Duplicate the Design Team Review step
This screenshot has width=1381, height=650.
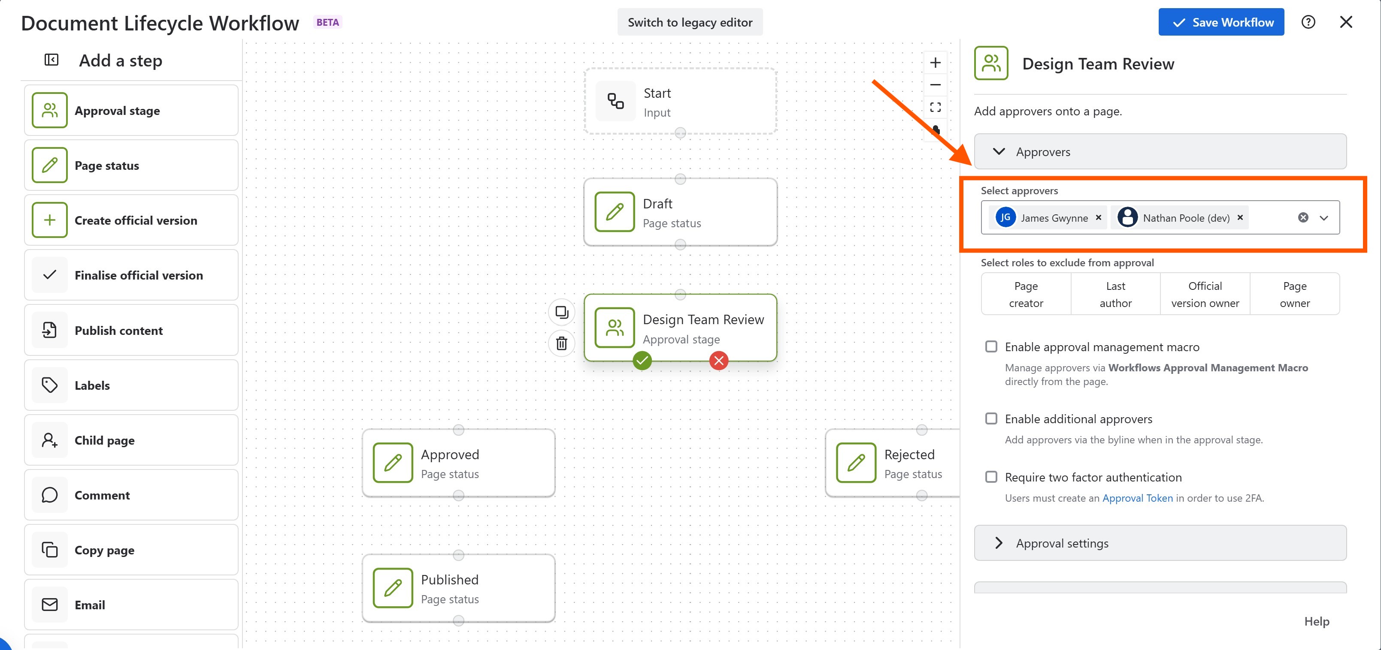561,312
